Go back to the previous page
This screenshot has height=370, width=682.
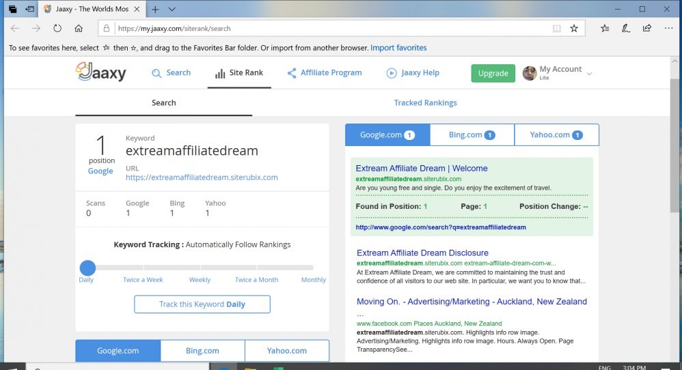[x=15, y=28]
